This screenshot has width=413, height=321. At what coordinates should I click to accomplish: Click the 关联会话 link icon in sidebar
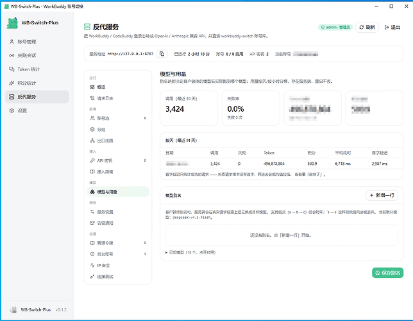(x=12, y=55)
